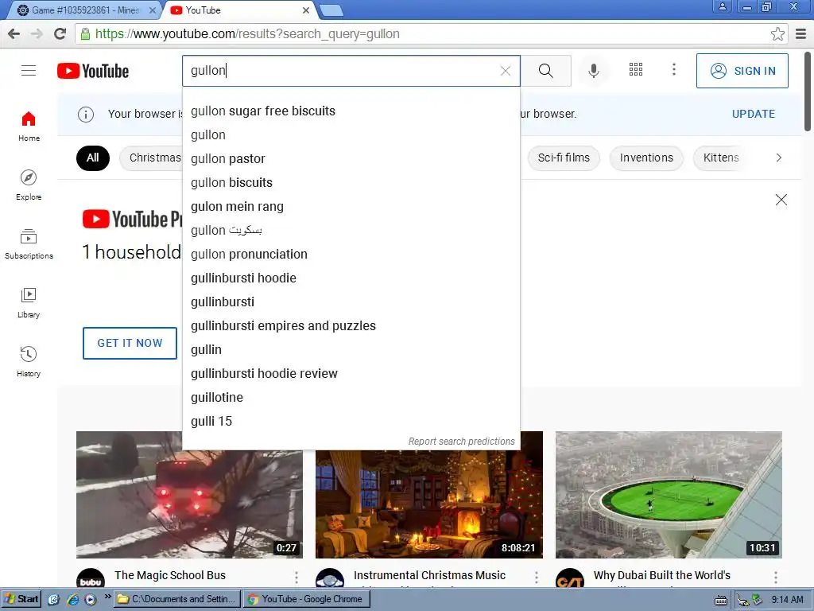Image resolution: width=814 pixels, height=611 pixels.
Task: Click the info icon in browser warning banner
Action: (86, 115)
